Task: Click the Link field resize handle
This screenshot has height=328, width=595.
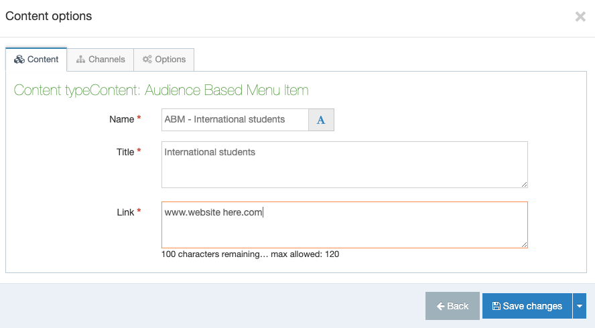Action: click(x=524, y=244)
